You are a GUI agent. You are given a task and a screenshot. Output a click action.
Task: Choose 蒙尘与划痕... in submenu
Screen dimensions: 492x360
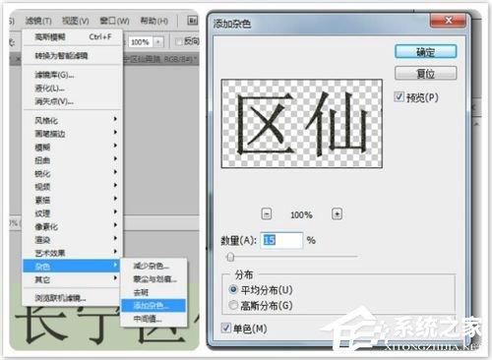[x=154, y=279]
